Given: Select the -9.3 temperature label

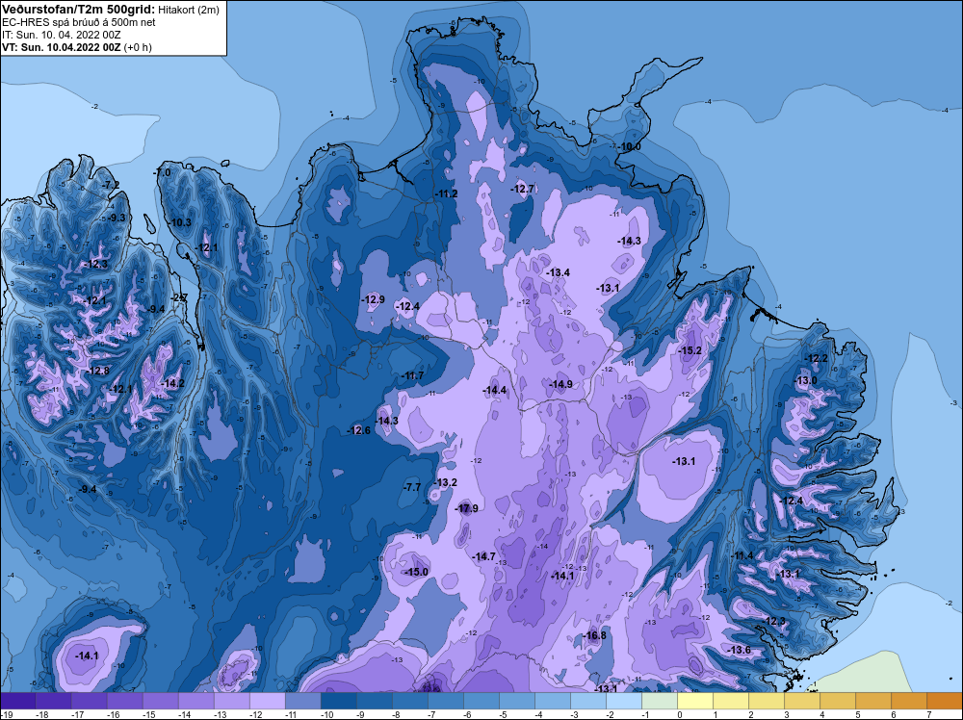Looking at the screenshot, I should pos(117,218).
